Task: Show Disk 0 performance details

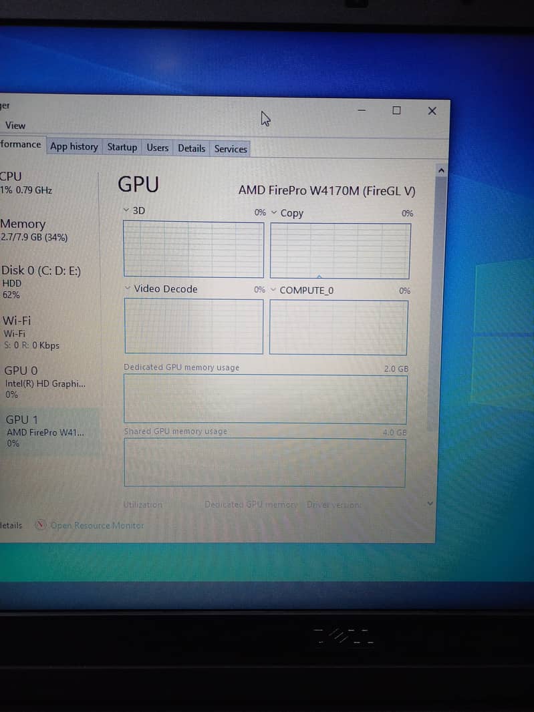Action: [x=40, y=281]
